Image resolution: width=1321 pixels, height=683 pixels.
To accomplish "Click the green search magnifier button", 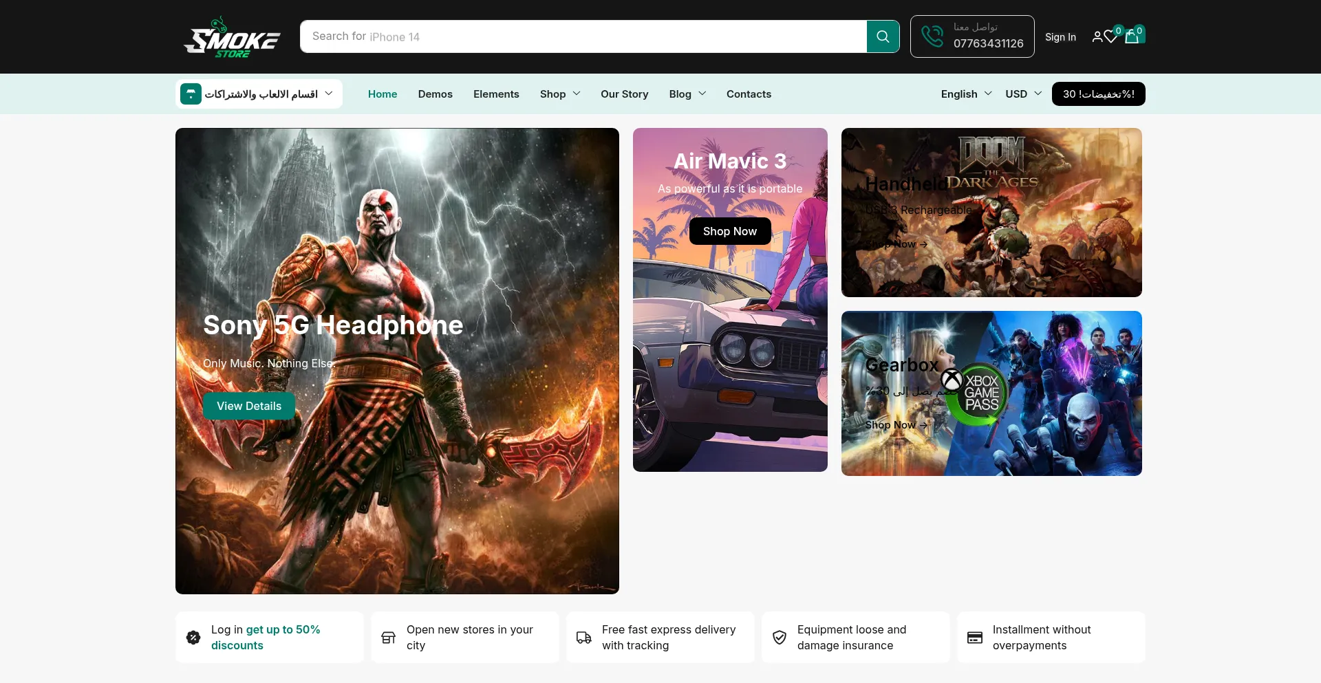I will click(x=883, y=36).
